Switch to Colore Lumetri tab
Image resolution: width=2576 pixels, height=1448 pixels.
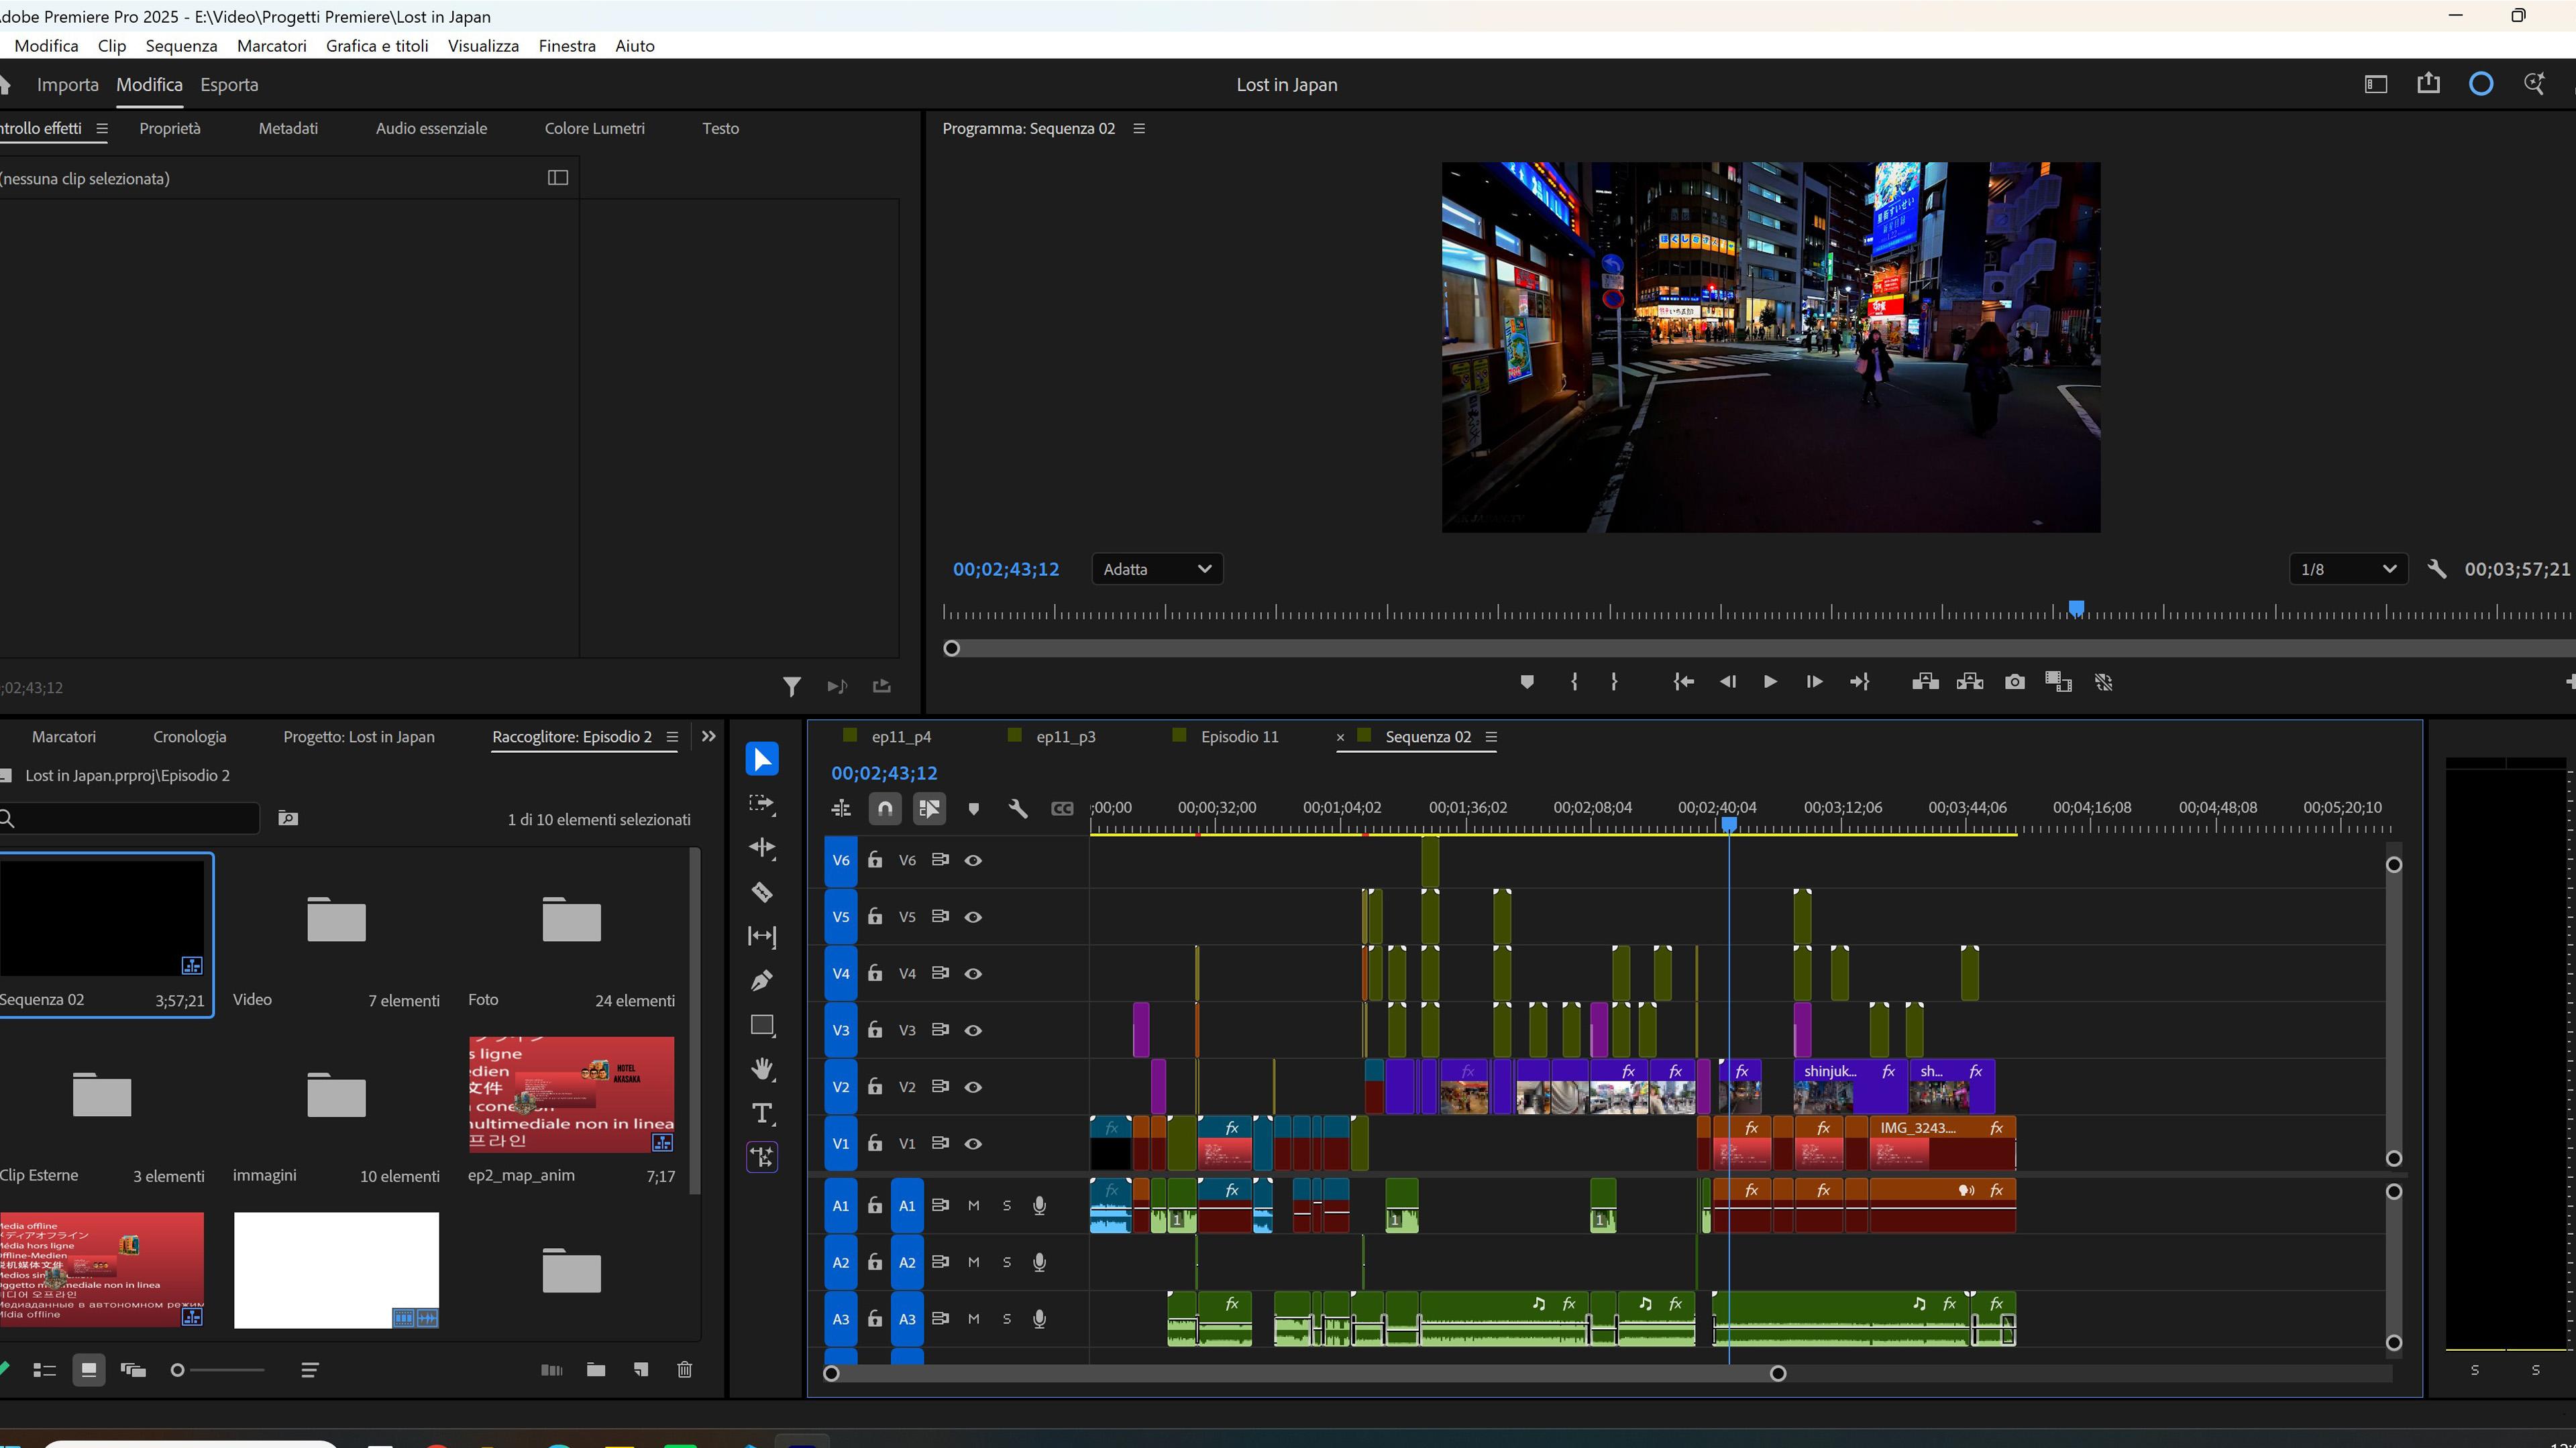[x=595, y=129]
